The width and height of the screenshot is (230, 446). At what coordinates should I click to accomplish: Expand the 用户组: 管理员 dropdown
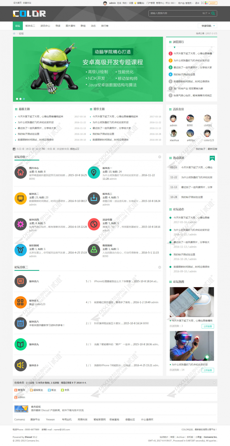(186, 3)
